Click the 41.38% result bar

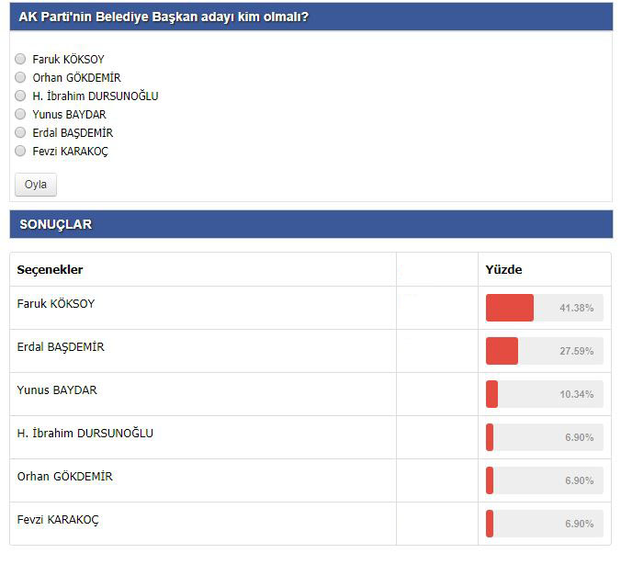pyautogui.click(x=544, y=308)
